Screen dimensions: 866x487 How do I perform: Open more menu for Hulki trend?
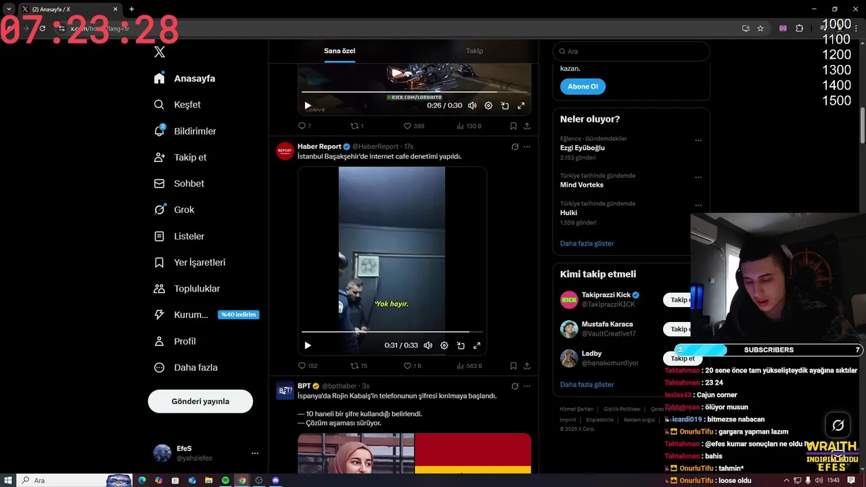point(698,205)
